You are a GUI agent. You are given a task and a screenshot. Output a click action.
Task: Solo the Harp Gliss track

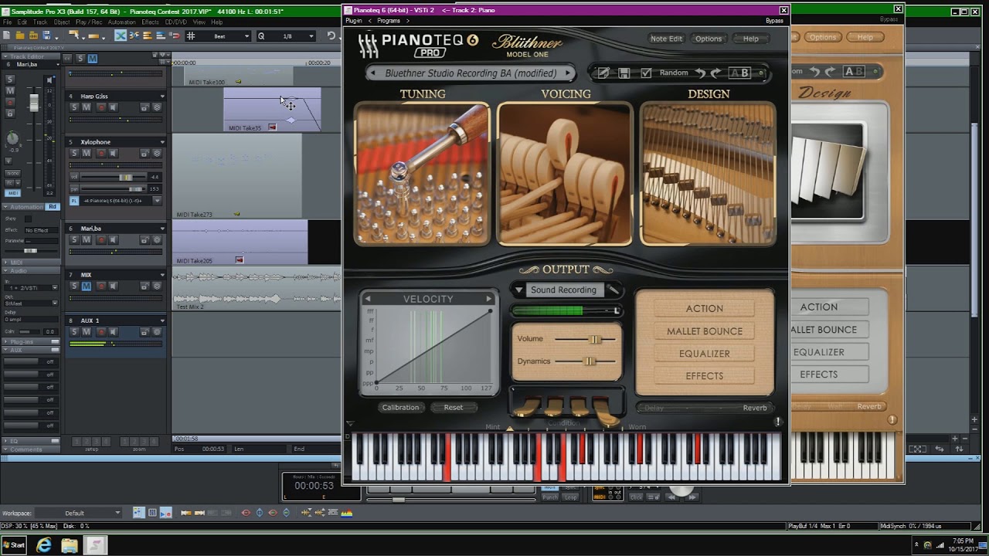(x=75, y=107)
